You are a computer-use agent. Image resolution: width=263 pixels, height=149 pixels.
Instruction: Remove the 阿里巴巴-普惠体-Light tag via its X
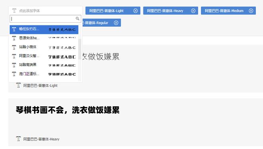[x=135, y=11]
